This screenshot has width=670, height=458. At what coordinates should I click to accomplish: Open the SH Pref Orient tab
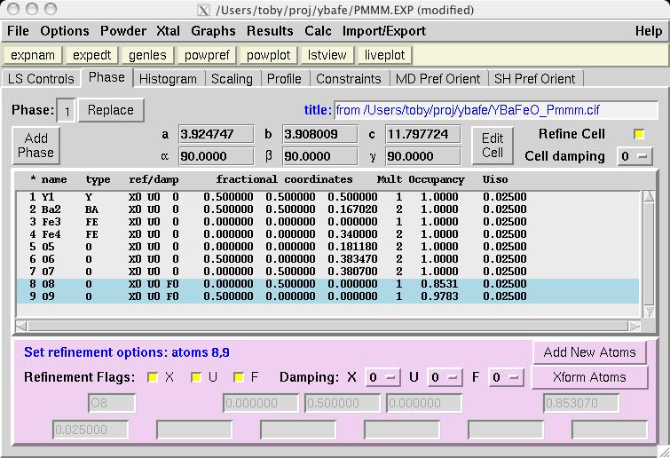click(x=535, y=79)
